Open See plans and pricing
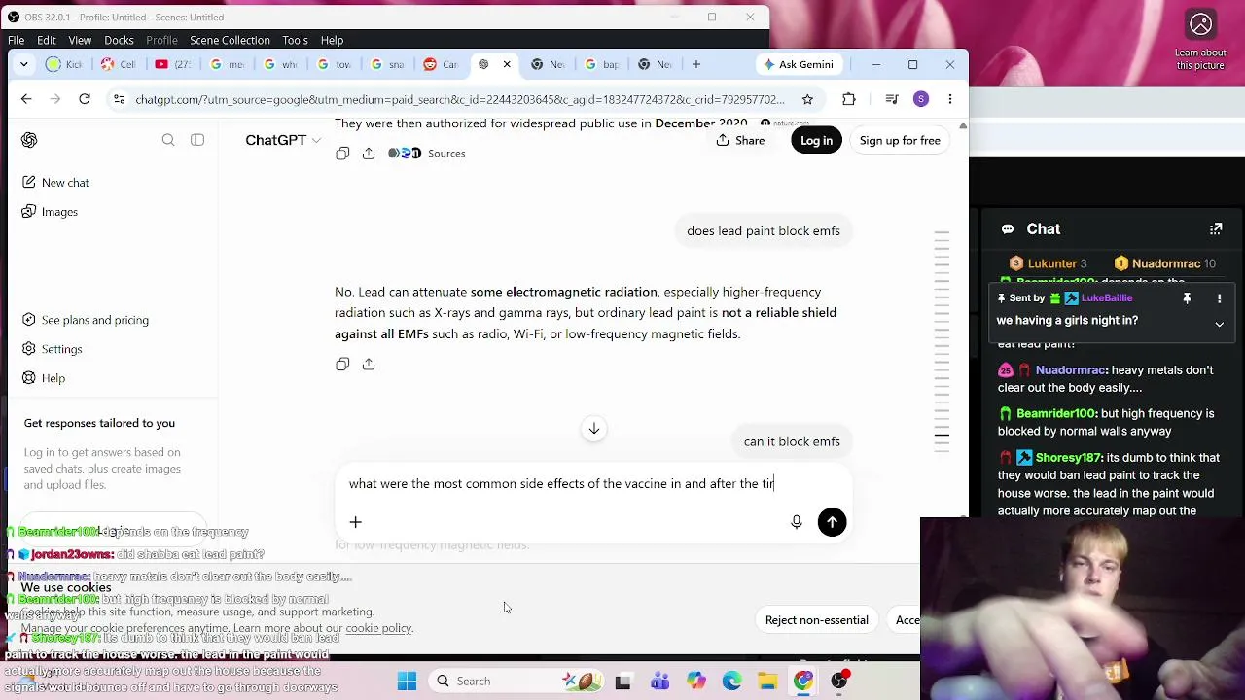Screen dimensions: 1245x700 click(87, 320)
